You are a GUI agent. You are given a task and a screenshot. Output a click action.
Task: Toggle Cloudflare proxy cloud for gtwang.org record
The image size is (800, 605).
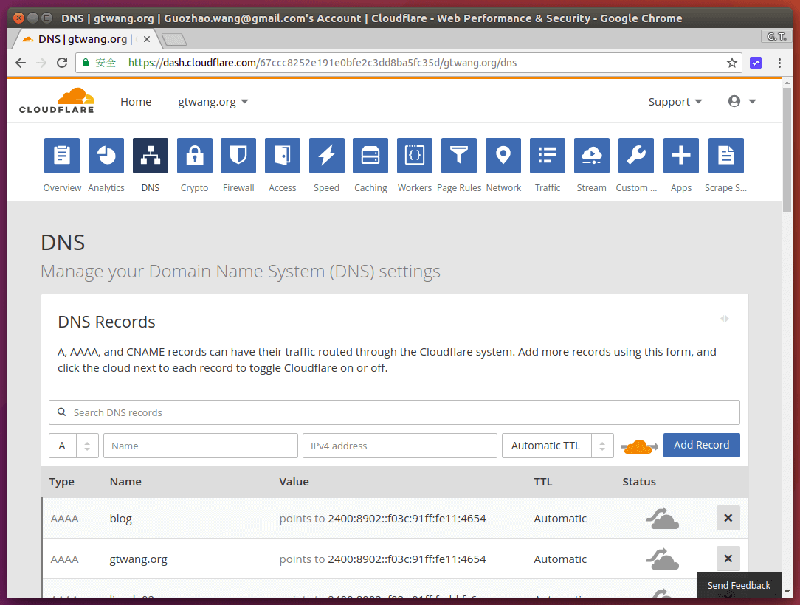click(662, 559)
